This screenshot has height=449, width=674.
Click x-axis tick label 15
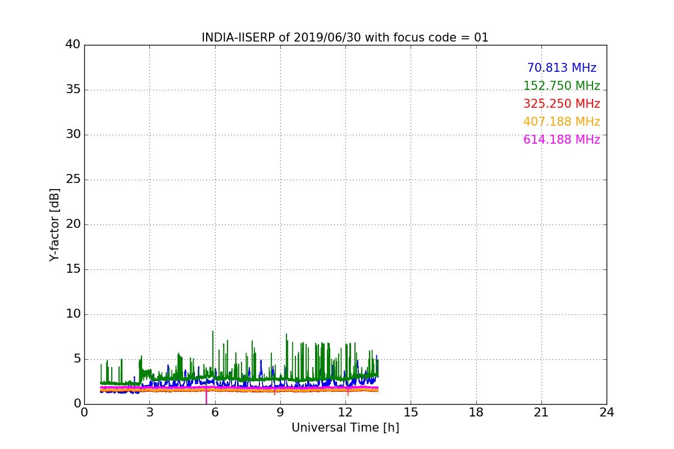point(411,413)
